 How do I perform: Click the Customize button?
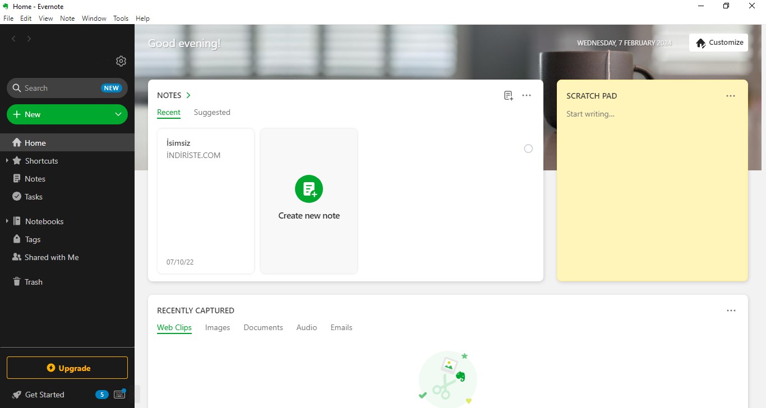[x=718, y=43]
